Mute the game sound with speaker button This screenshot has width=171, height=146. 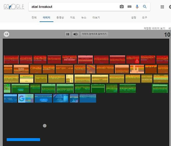point(75,34)
